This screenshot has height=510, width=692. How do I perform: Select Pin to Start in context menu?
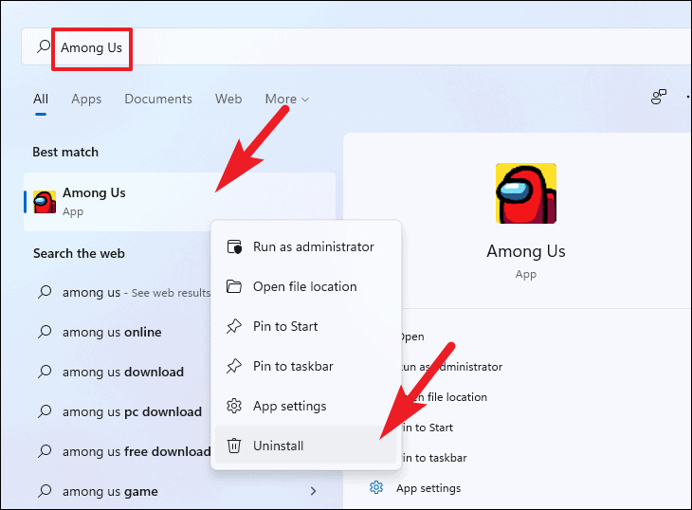click(x=306, y=326)
